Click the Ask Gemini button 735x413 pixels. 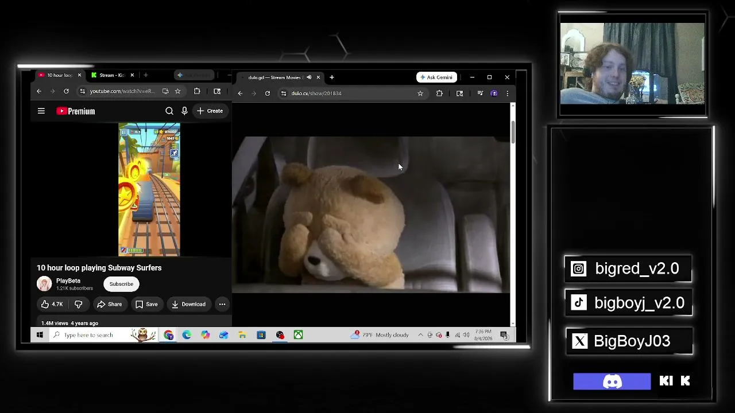[x=437, y=77]
